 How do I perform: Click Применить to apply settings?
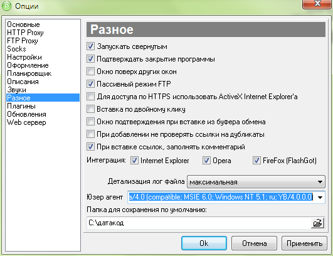click(304, 243)
